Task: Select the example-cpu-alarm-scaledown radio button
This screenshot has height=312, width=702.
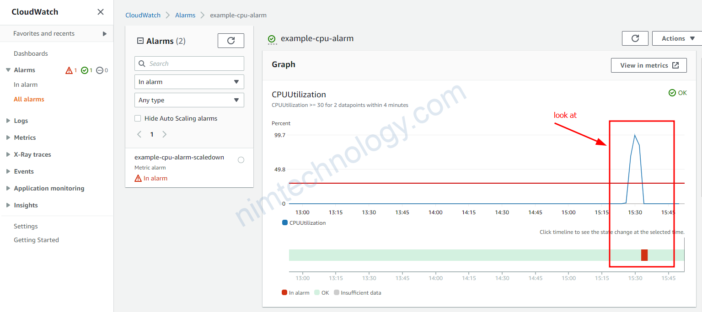Action: pos(241,160)
